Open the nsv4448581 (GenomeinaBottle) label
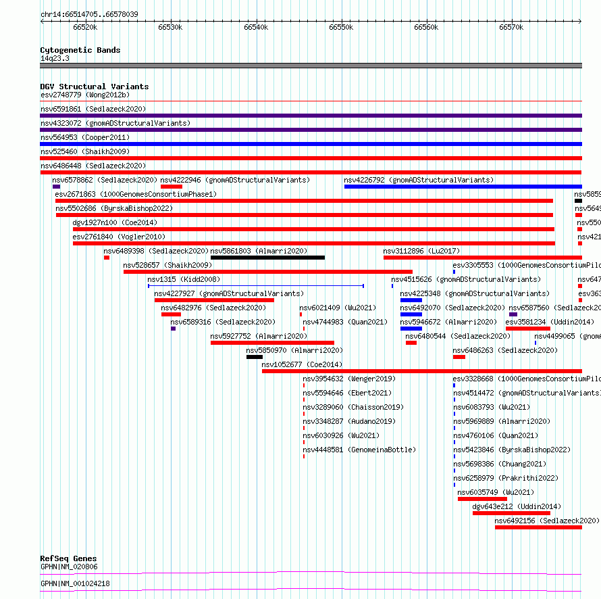This screenshot has height=599, width=601. (x=359, y=450)
